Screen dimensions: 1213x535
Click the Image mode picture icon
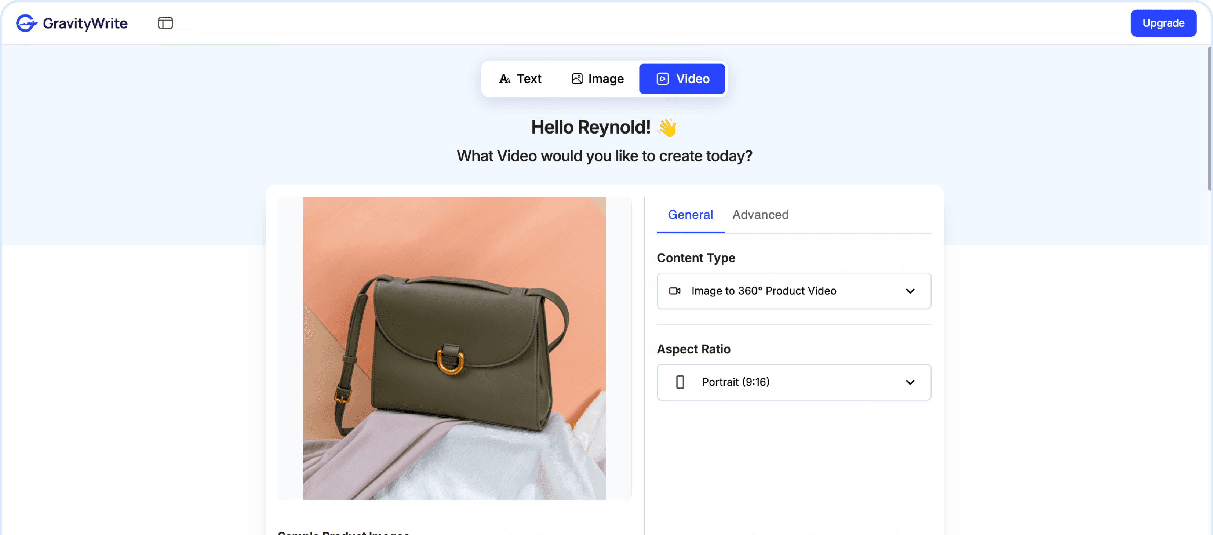pos(577,79)
